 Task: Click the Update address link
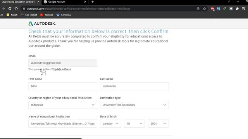pyautogui.click(x=62, y=69)
